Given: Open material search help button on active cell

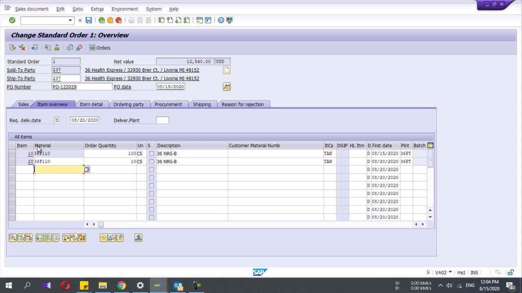Looking at the screenshot, I should click(x=86, y=169).
